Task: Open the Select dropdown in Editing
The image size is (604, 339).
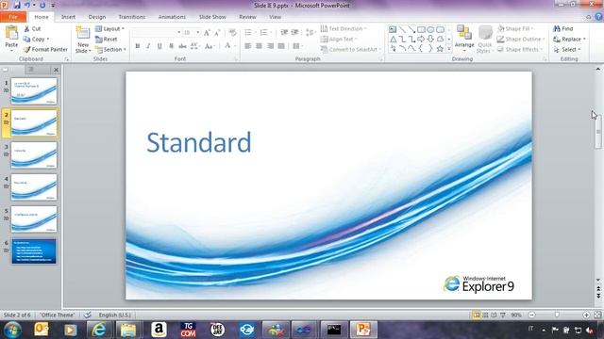Action: [567, 50]
